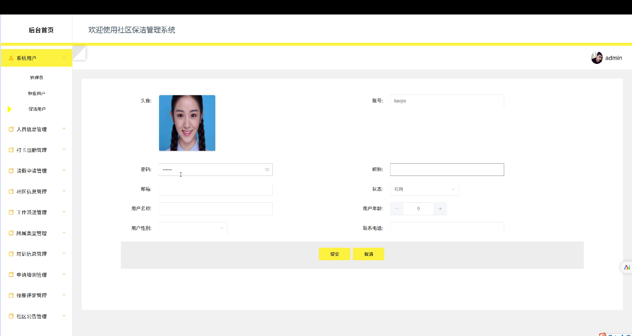Open the 社区公告管理 menu

[x=37, y=316]
